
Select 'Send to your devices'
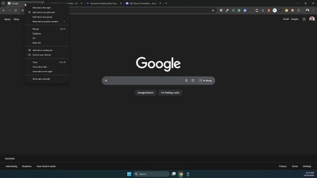coord(47,55)
